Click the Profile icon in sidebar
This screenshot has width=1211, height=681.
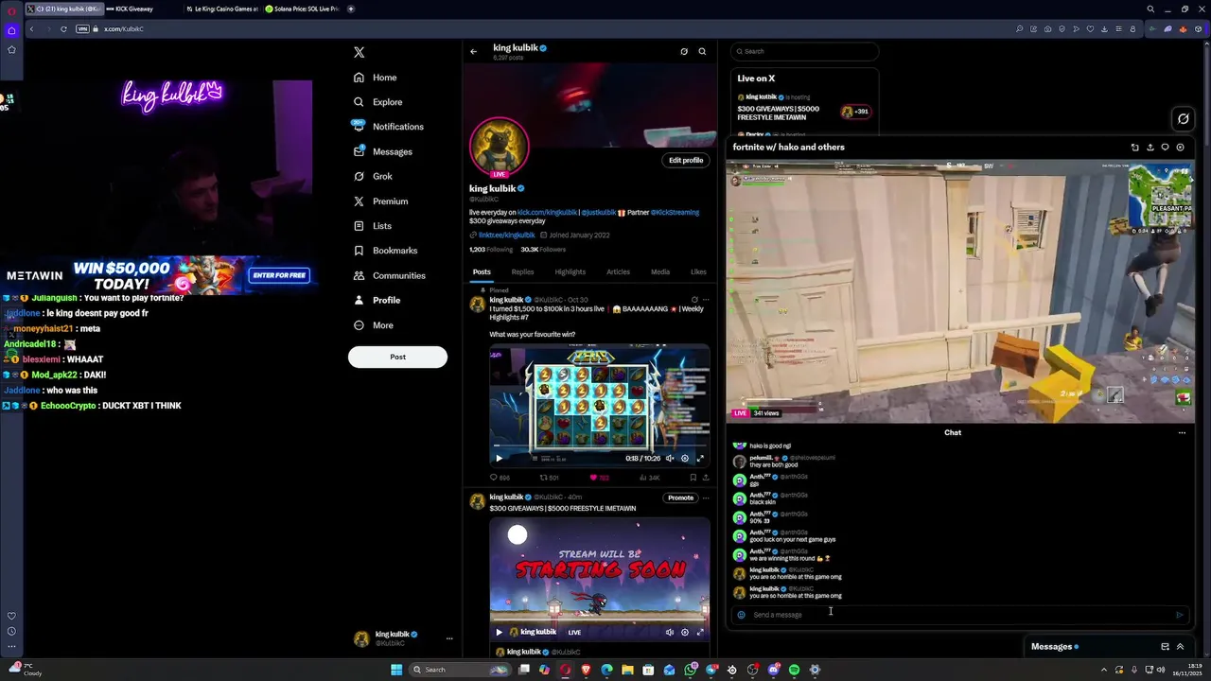(x=359, y=300)
